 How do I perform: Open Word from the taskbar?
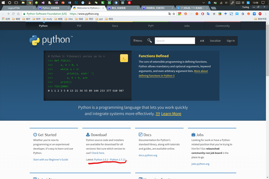pyautogui.click(x=69, y=3)
